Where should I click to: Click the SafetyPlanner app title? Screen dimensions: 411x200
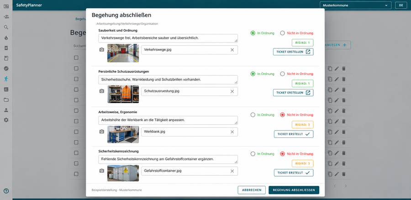click(x=29, y=5)
